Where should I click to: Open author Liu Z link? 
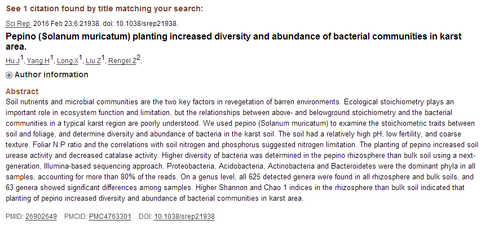point(94,61)
